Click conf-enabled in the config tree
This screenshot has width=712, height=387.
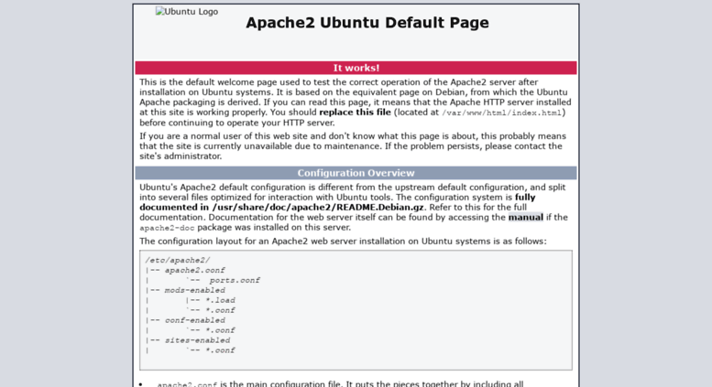[194, 320]
